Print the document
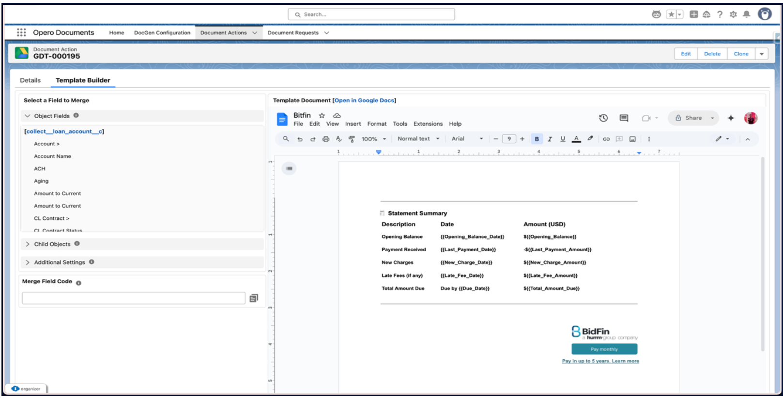 (326, 139)
